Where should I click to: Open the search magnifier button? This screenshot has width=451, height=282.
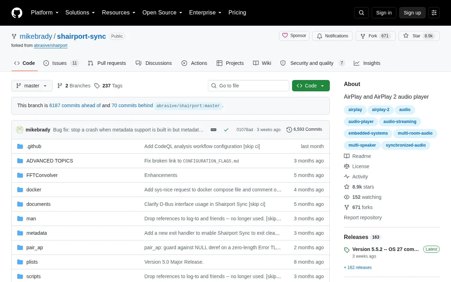(362, 13)
